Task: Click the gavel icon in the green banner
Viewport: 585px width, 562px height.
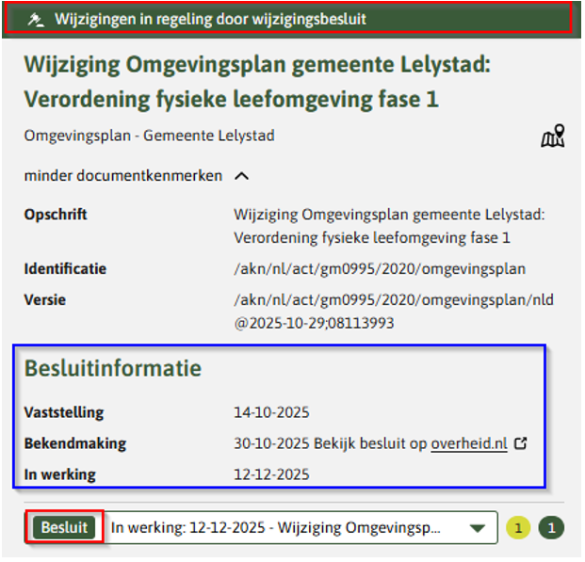Action: pyautogui.click(x=36, y=19)
